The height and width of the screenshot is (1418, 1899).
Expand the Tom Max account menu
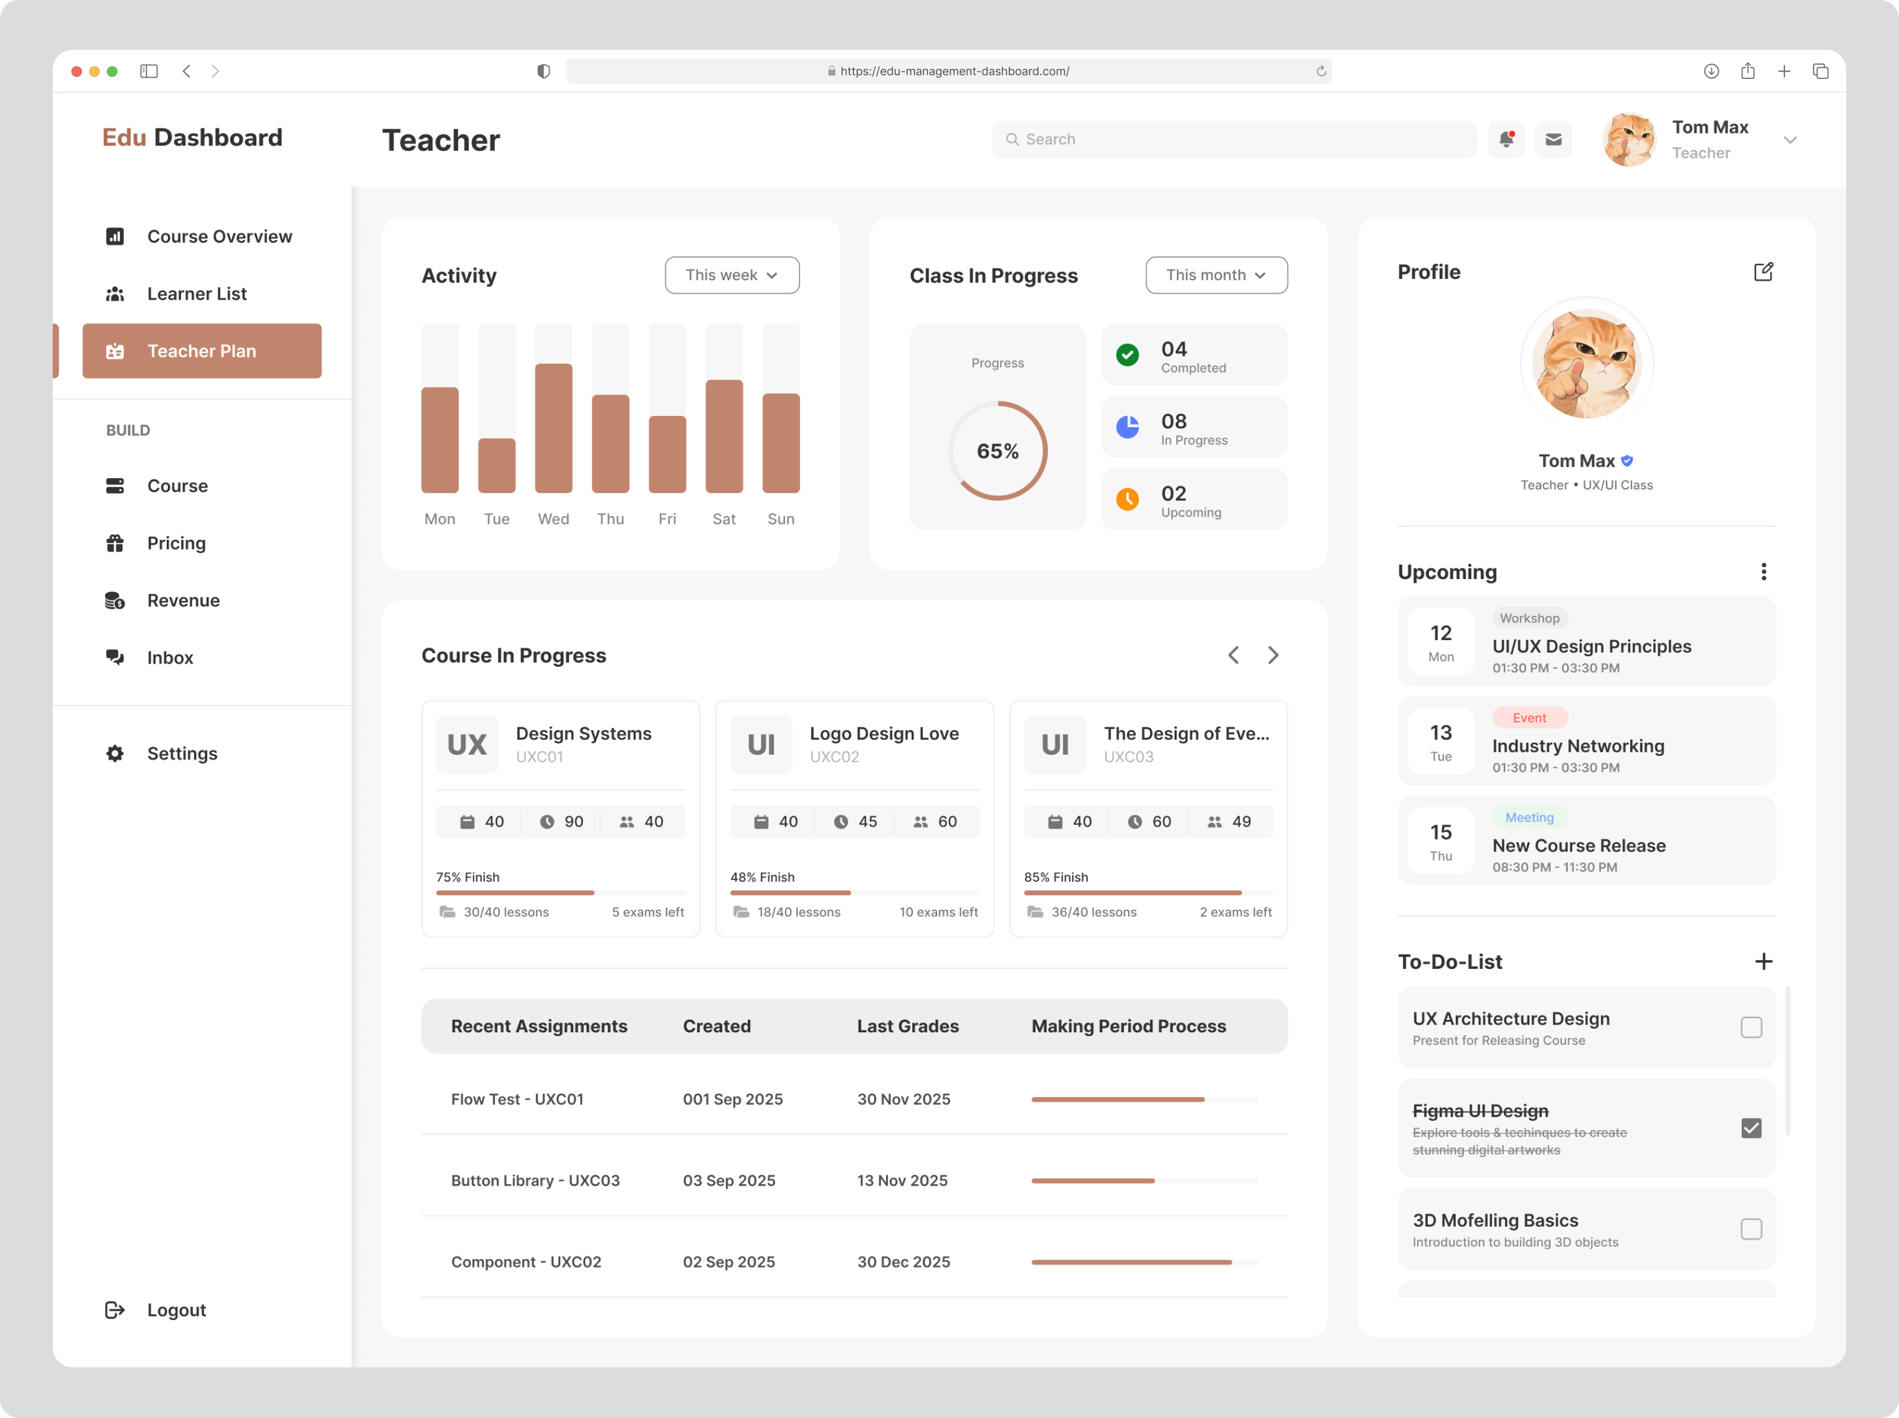1791,139
